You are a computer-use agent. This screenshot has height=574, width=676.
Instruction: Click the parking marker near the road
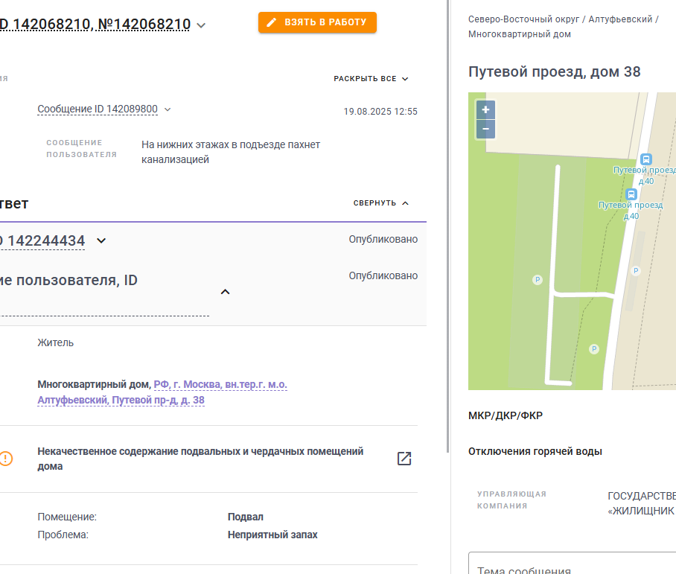[x=636, y=271]
